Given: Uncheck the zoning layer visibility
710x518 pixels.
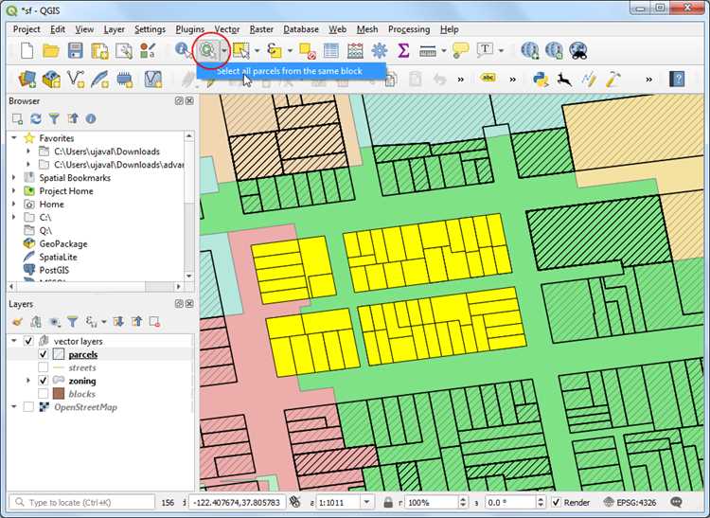Looking at the screenshot, I should pyautogui.click(x=43, y=381).
